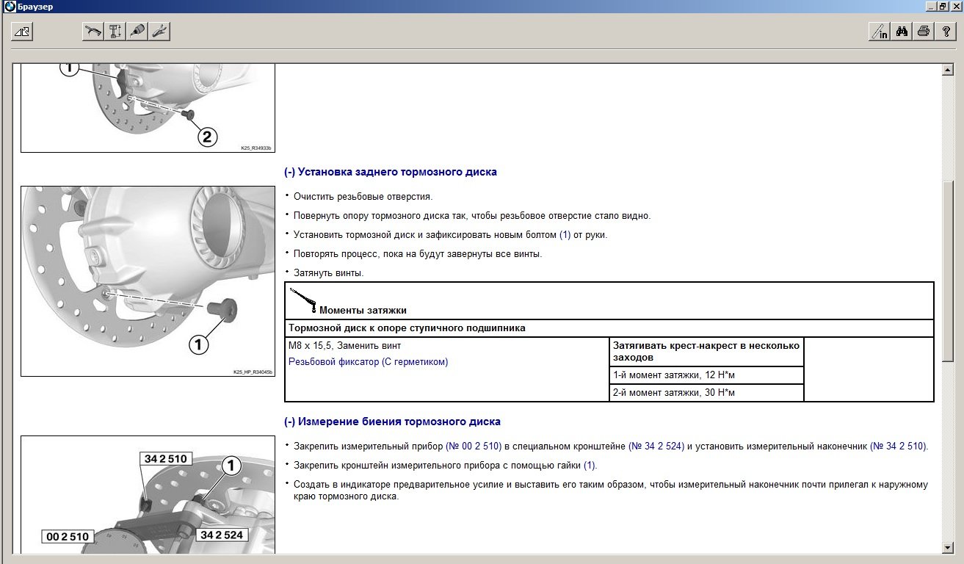Screen dimensions: 964x564
Task: Open the sealant tube consumables icon
Action: tap(137, 32)
